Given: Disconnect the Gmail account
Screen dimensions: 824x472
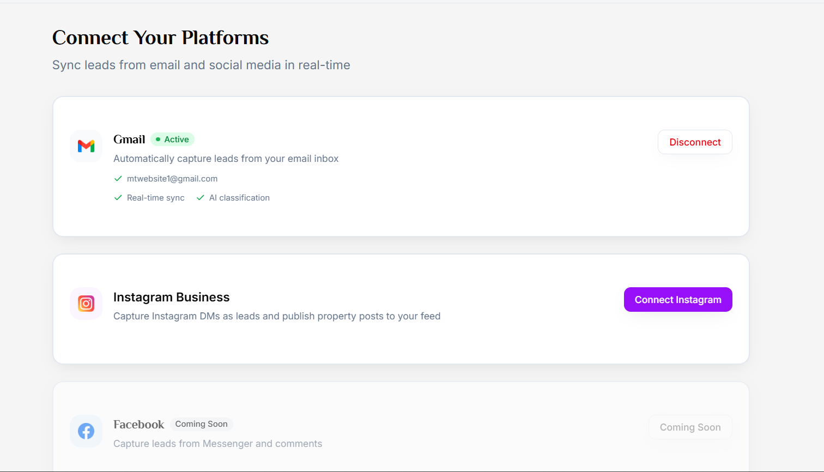Looking at the screenshot, I should (x=694, y=142).
